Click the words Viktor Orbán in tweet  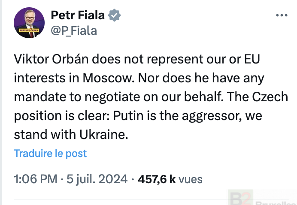(x=52, y=59)
